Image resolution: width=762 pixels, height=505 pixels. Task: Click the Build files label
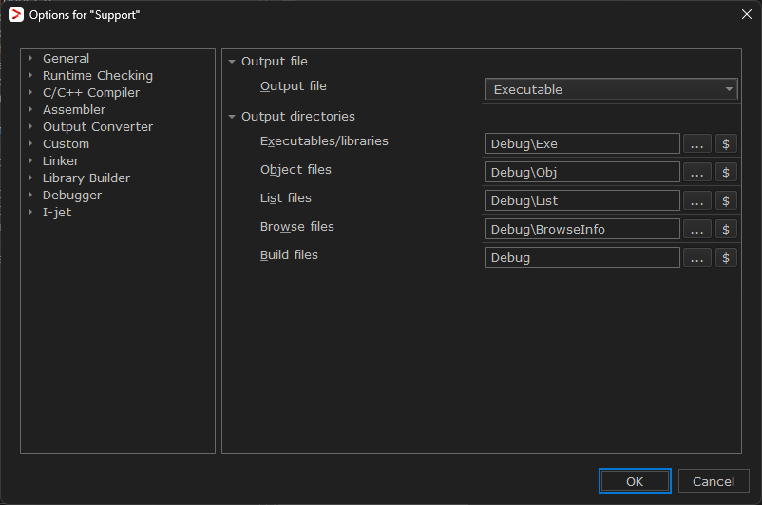click(x=289, y=255)
